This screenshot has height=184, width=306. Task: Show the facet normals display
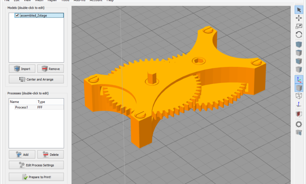click(x=299, y=105)
